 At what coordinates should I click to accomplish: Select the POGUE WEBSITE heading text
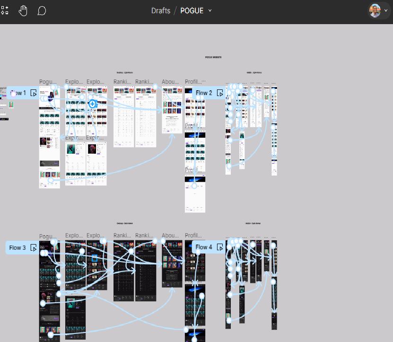[x=213, y=57]
